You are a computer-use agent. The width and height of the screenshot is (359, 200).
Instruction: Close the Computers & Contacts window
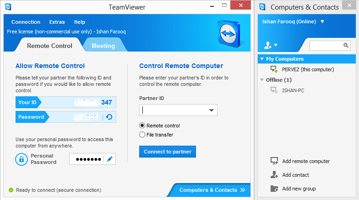(x=349, y=5)
